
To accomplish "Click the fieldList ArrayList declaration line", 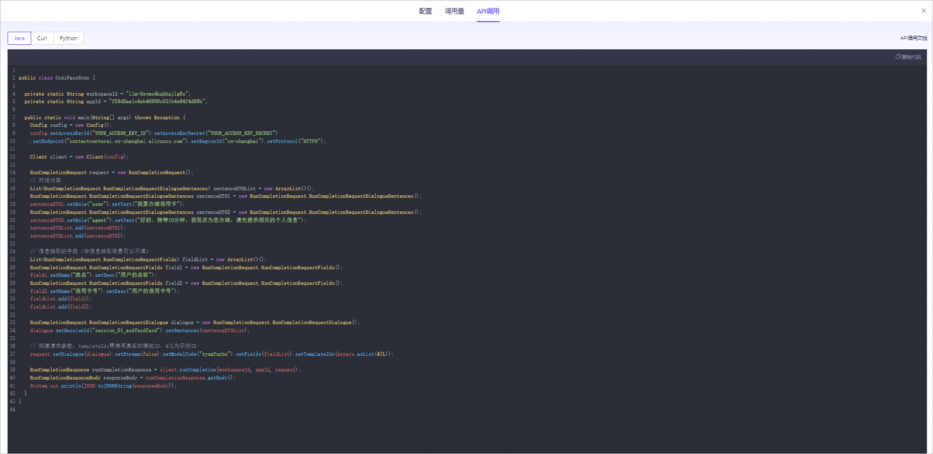I will 148,260.
